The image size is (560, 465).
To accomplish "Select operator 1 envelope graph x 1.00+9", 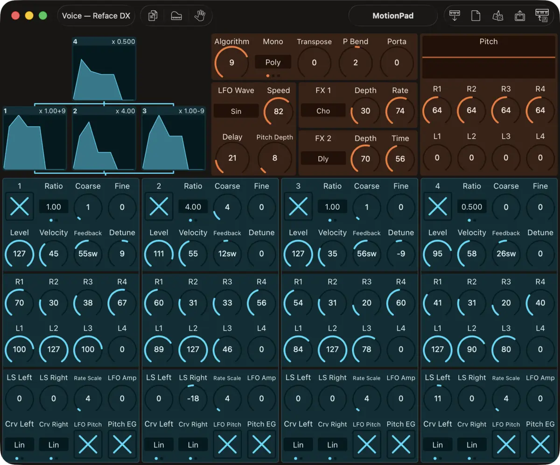I will point(35,139).
